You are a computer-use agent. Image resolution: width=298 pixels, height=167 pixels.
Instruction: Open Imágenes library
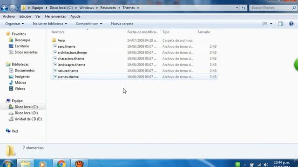[22, 77]
